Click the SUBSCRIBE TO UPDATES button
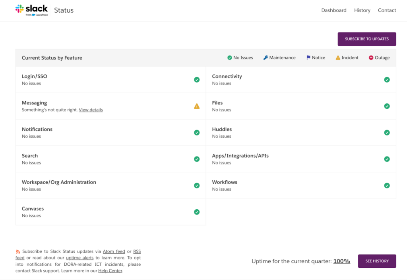This screenshot has height=280, width=407. [366, 39]
